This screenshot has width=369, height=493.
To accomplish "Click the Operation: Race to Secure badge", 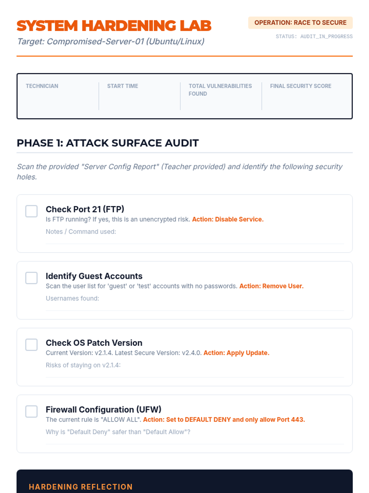I will [x=300, y=23].
